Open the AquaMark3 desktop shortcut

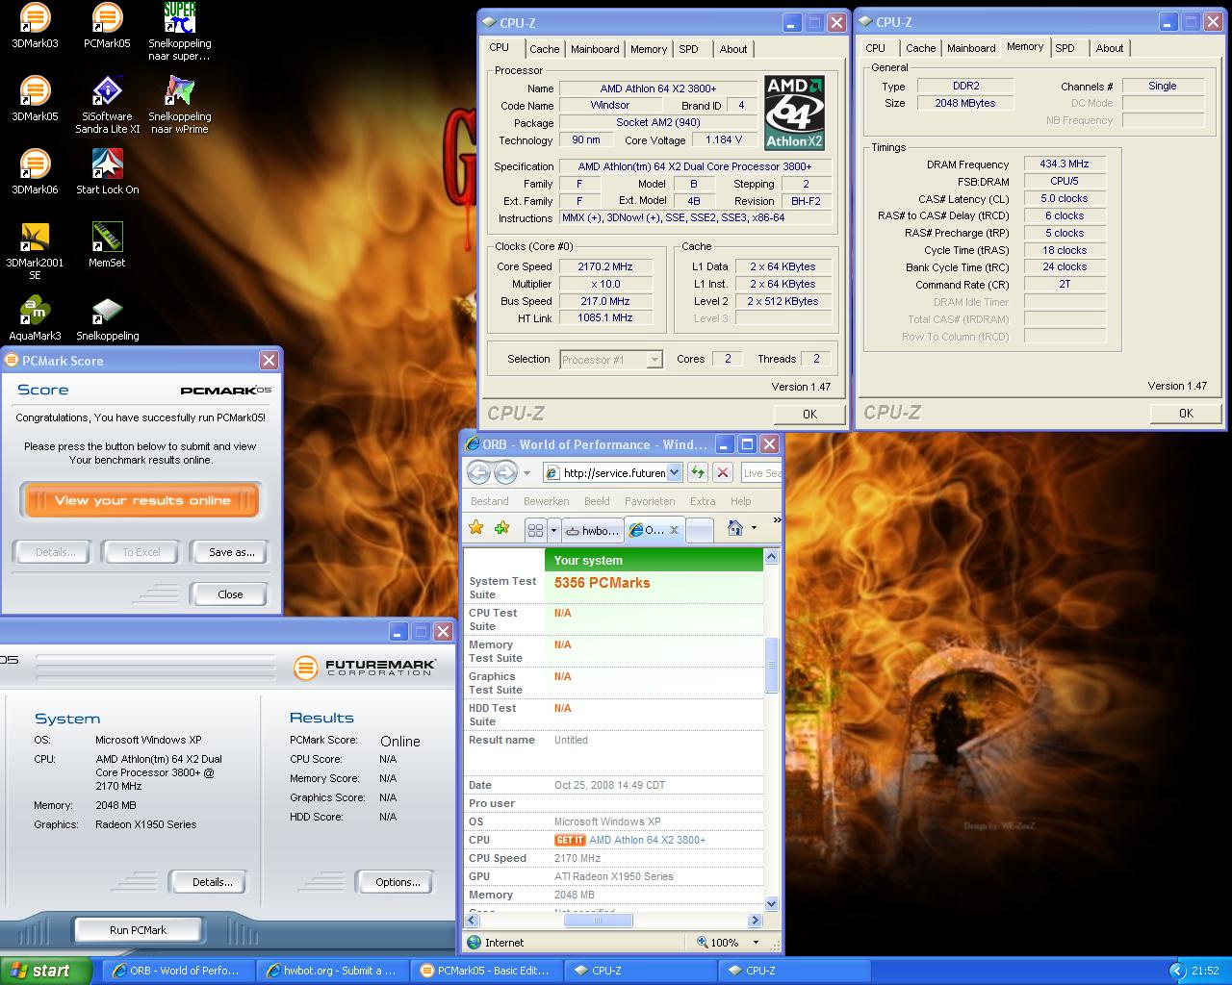point(35,318)
